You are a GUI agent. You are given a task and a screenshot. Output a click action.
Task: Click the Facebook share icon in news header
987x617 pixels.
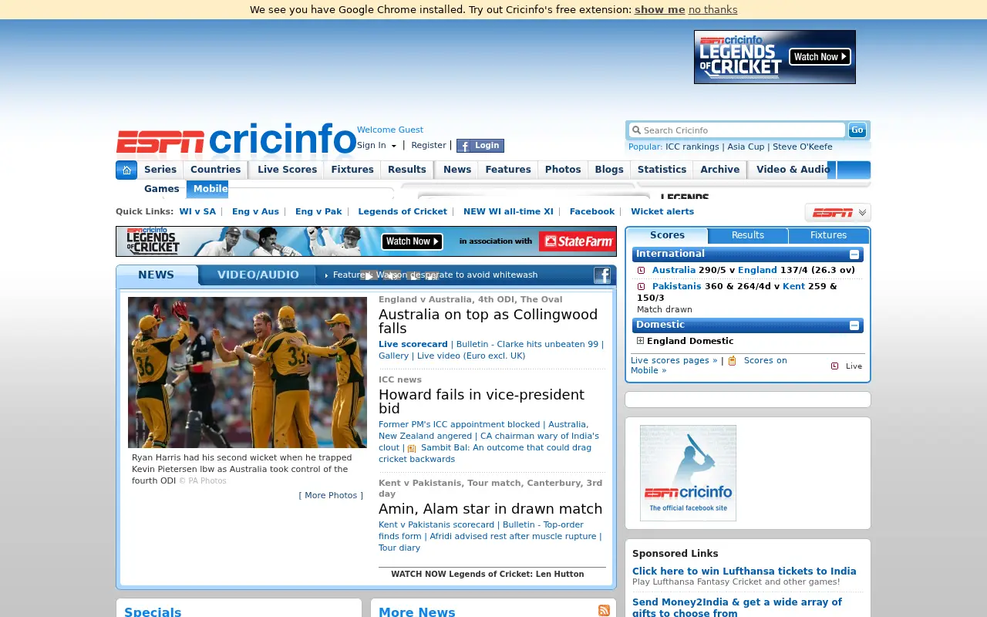[602, 275]
